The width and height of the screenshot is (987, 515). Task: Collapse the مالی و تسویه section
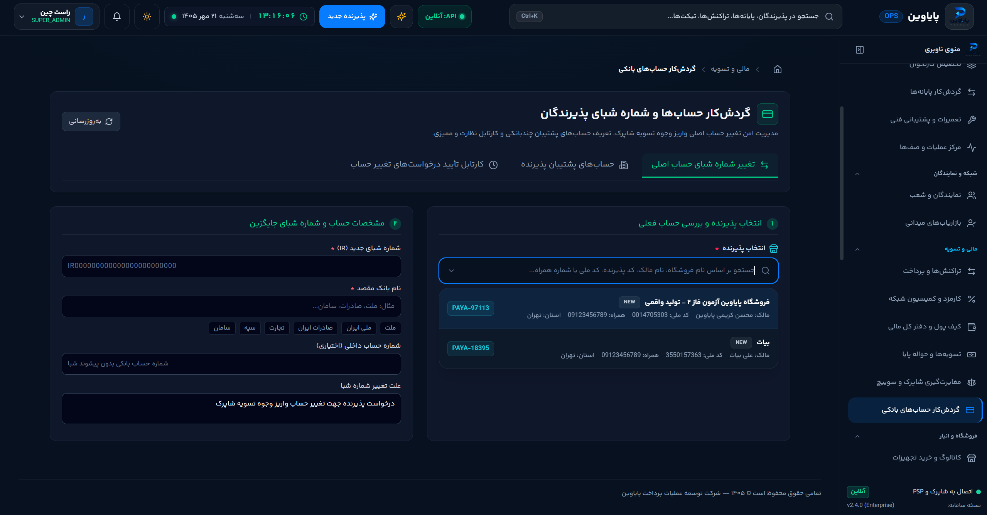pos(857,249)
